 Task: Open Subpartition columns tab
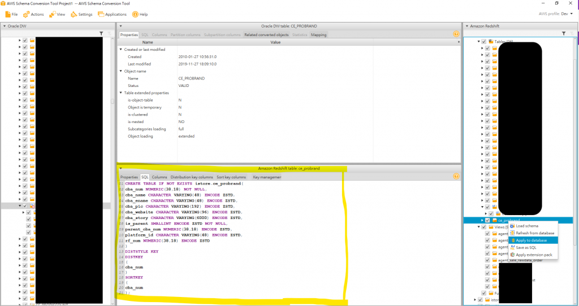point(222,34)
